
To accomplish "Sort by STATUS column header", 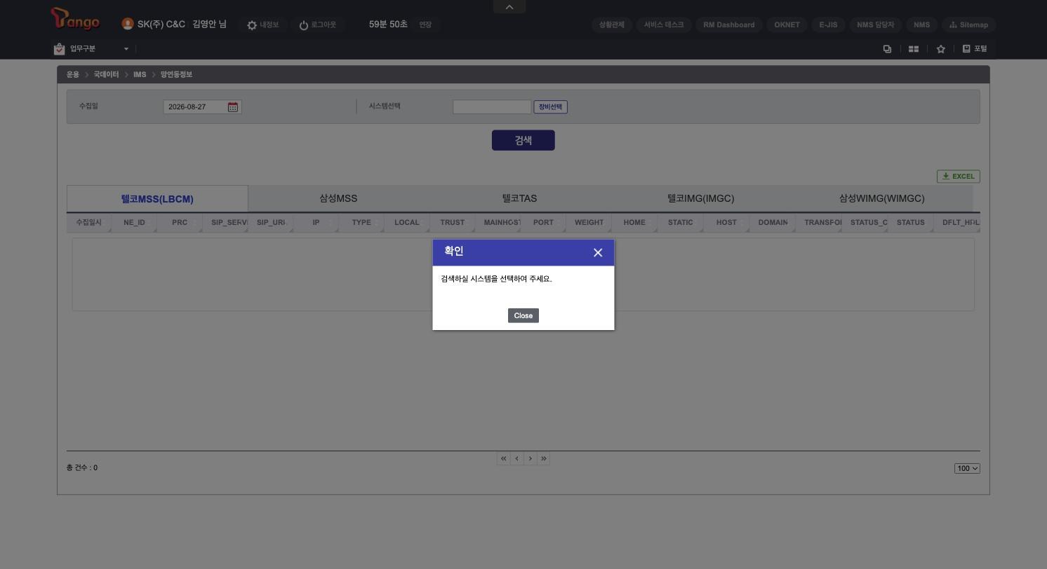I will tap(910, 223).
